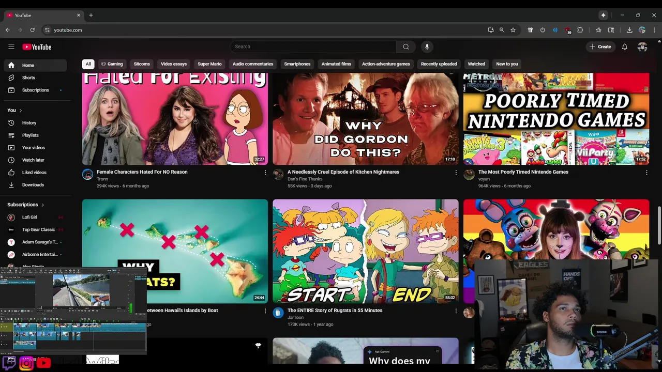Open a new browser tab
This screenshot has height=372, width=662.
[x=91, y=15]
